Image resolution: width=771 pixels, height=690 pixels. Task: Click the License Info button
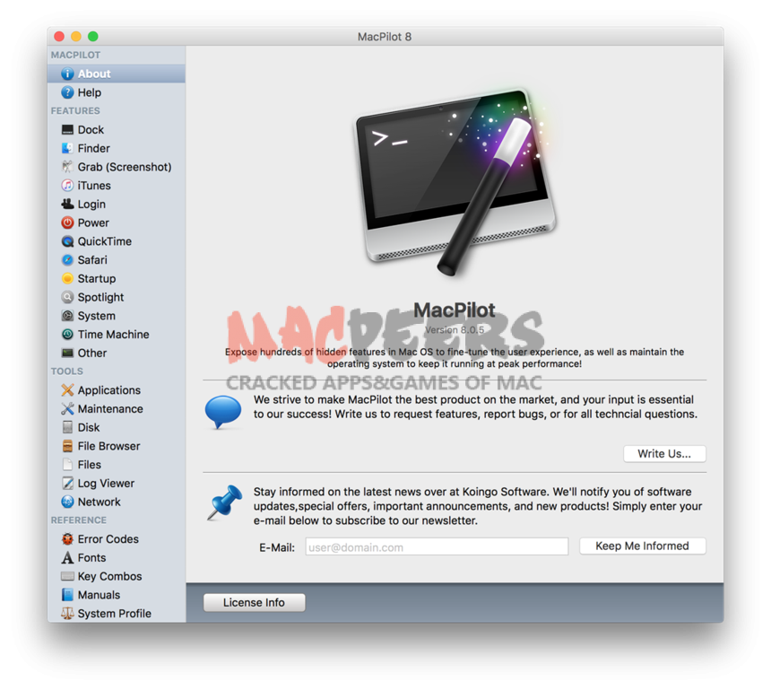pyautogui.click(x=255, y=602)
